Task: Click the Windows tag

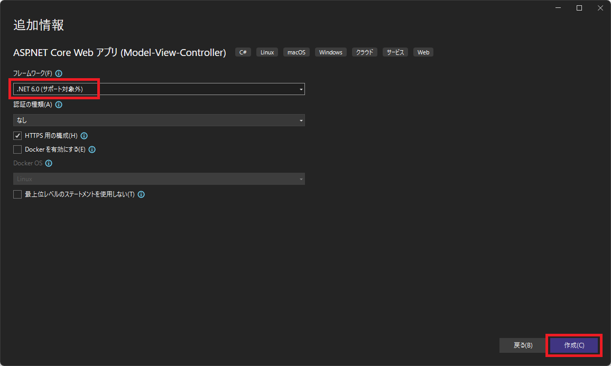Action: tap(330, 52)
